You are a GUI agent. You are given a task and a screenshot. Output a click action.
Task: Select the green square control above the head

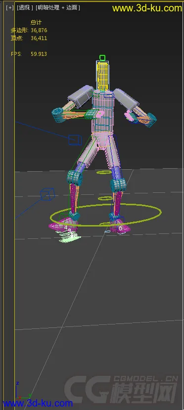(x=102, y=57)
